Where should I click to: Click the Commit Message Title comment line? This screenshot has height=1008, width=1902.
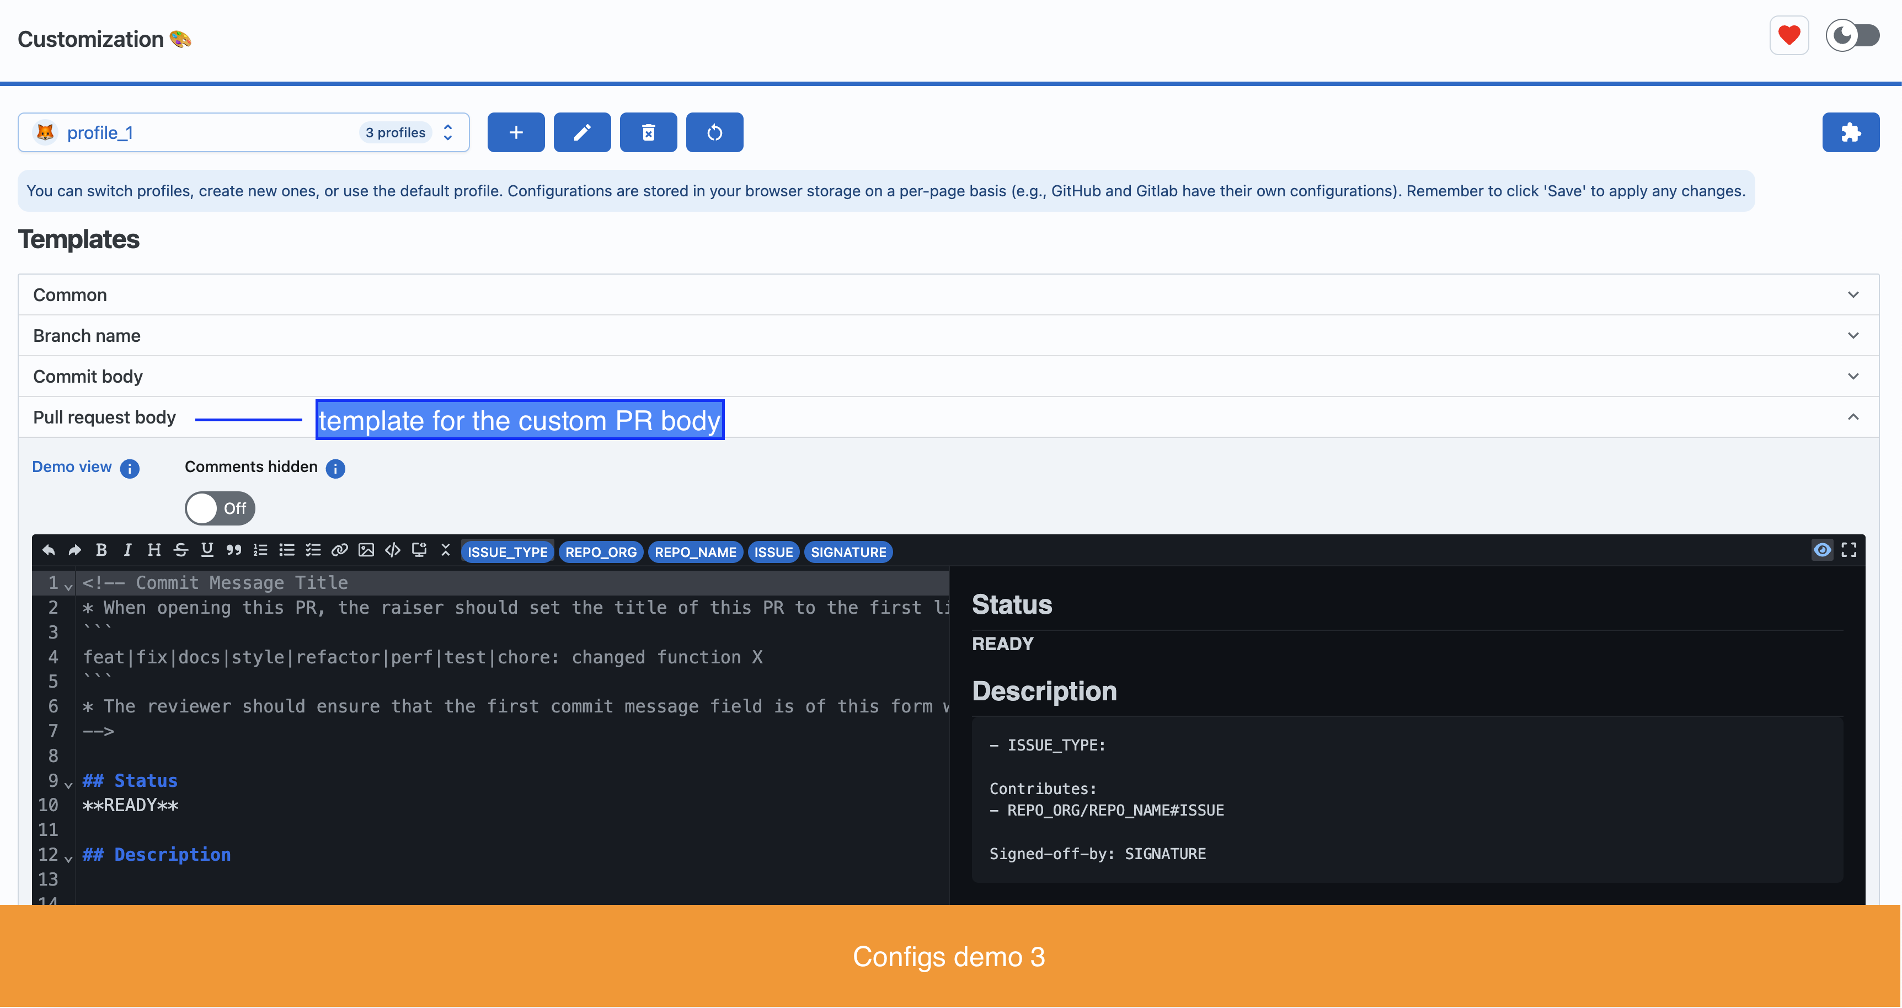click(x=215, y=583)
